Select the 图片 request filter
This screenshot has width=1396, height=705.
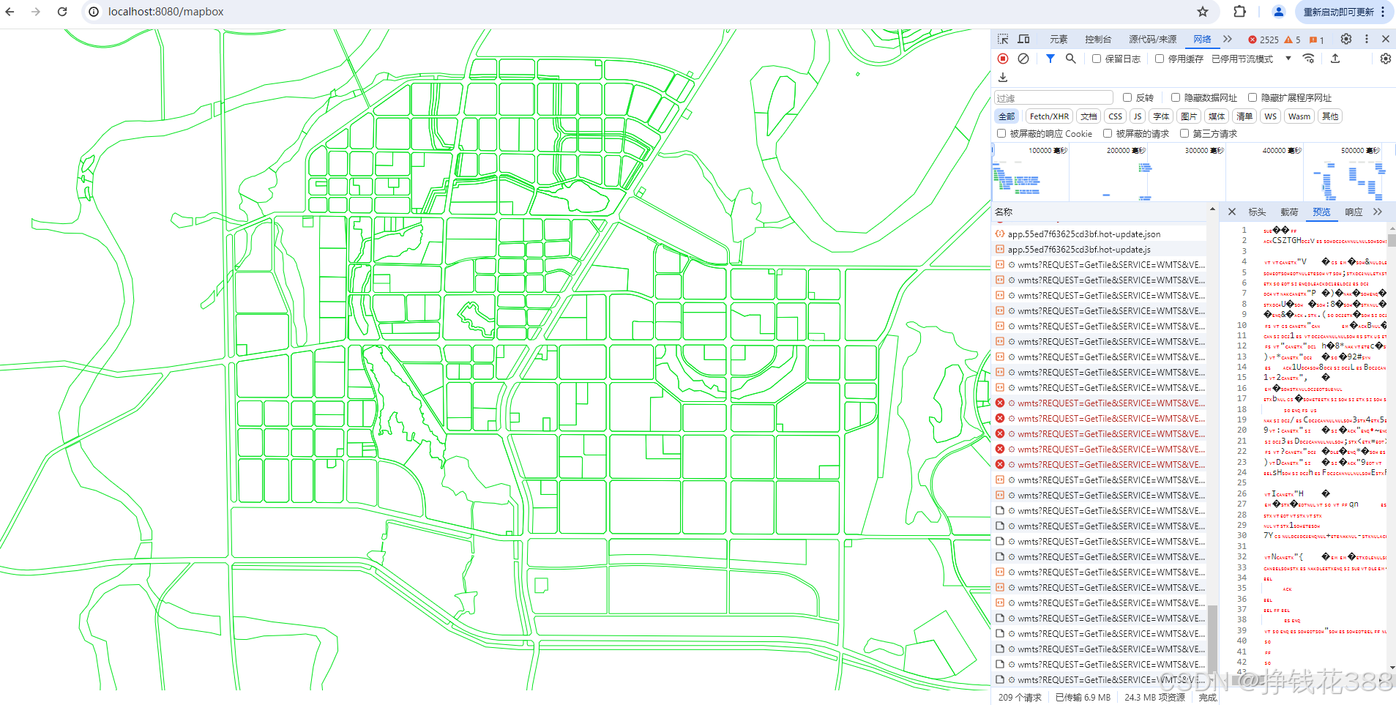(1189, 116)
